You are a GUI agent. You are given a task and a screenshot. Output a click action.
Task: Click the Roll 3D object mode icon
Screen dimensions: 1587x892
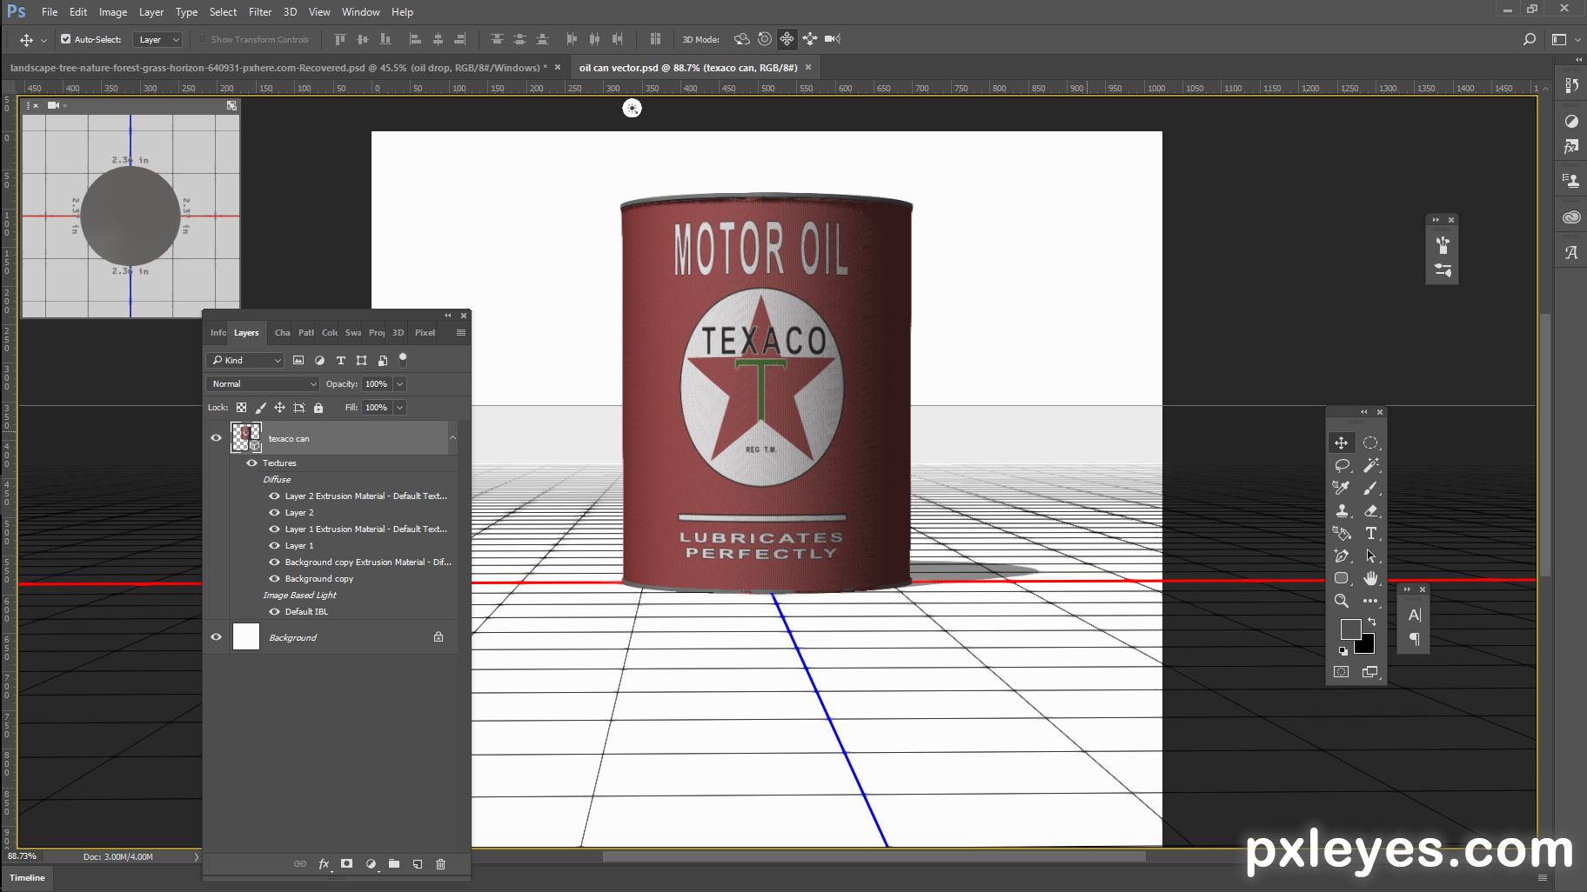tap(764, 39)
